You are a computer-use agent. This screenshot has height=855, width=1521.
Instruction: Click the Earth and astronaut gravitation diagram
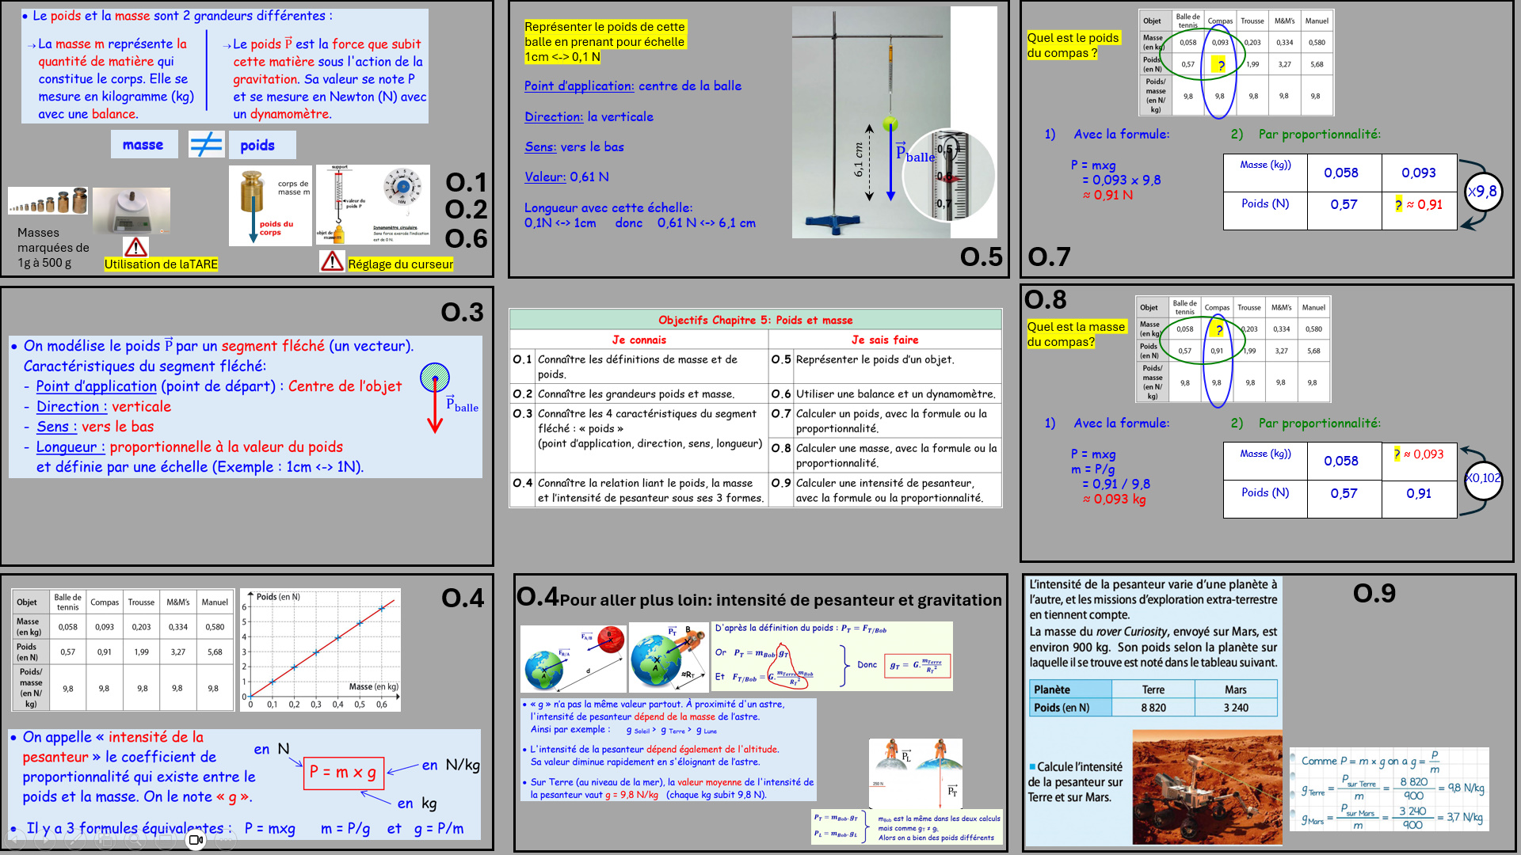click(669, 657)
